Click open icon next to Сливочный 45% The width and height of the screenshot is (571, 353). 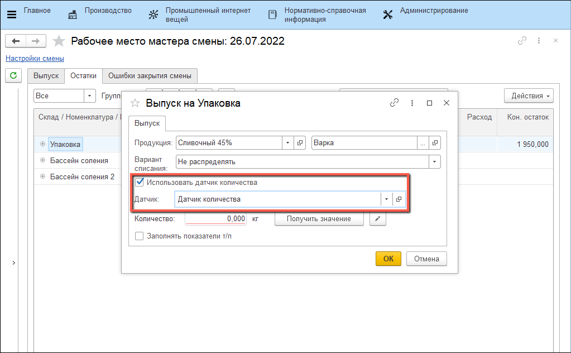(x=300, y=143)
